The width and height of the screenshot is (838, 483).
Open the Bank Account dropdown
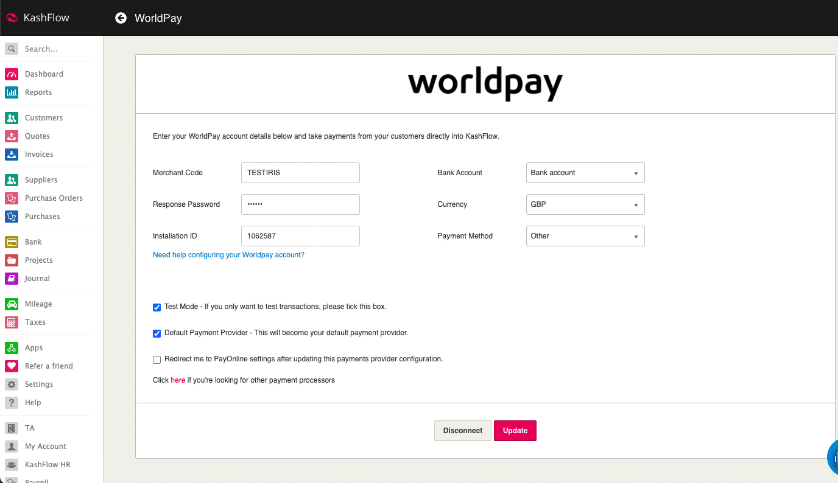pos(585,173)
